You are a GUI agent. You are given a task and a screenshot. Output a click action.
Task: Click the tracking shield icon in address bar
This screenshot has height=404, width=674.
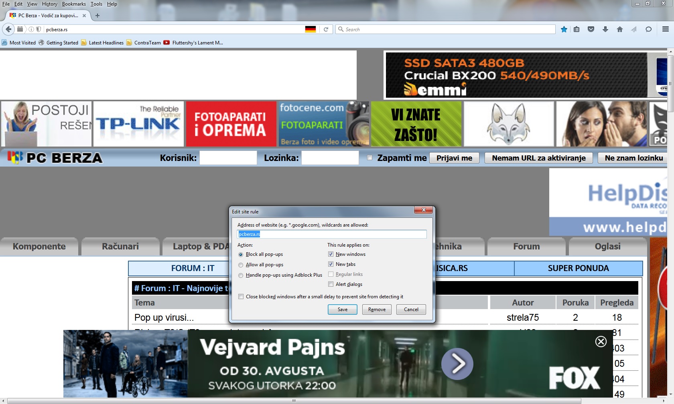[39, 29]
